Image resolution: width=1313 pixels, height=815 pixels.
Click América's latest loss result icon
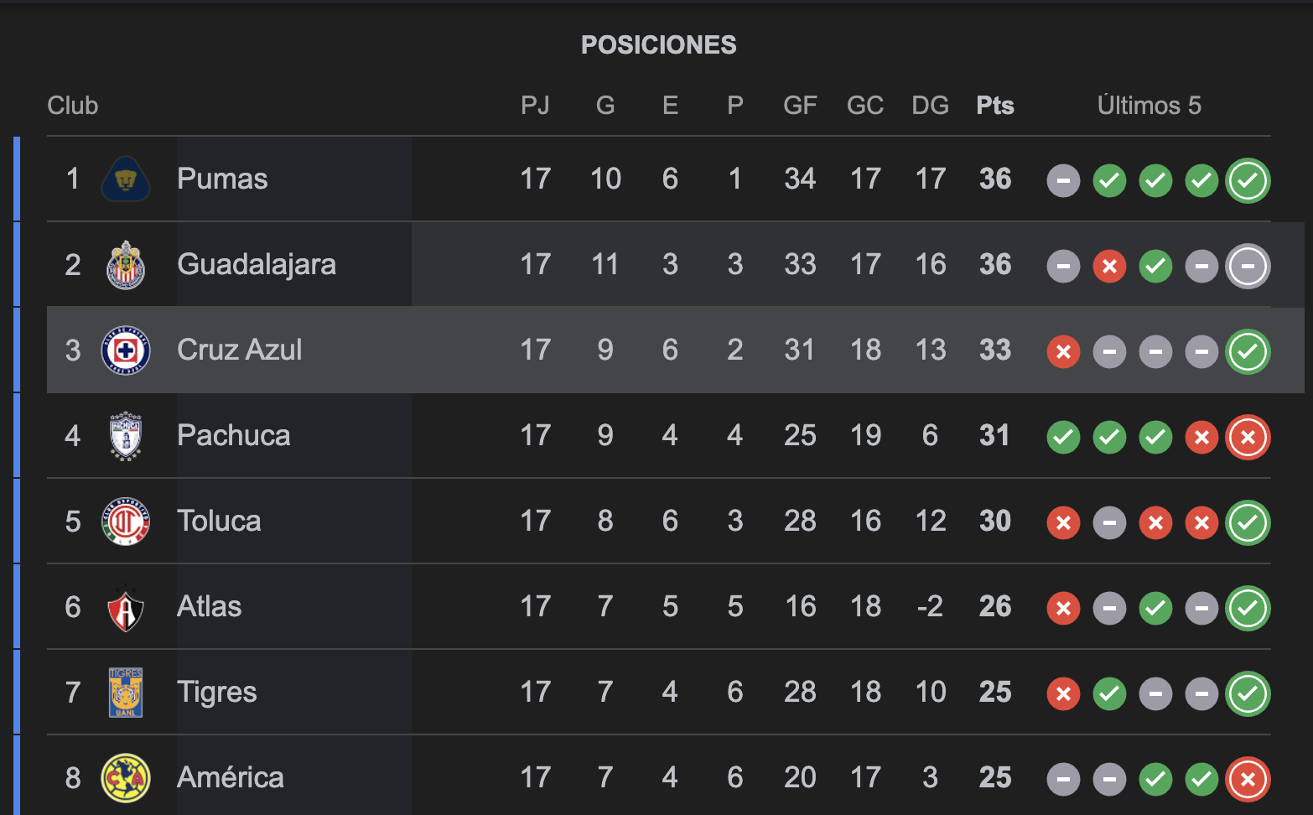pos(1248,779)
